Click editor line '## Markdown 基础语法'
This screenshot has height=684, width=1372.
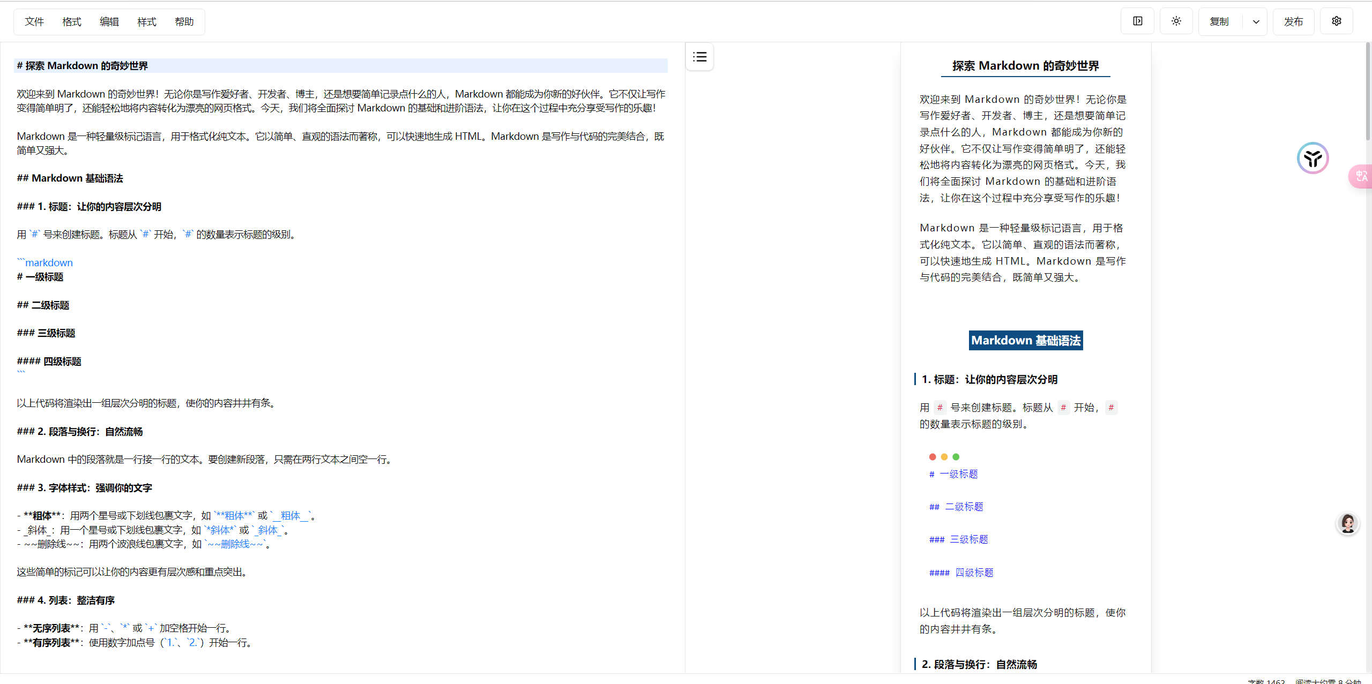pyautogui.click(x=70, y=178)
